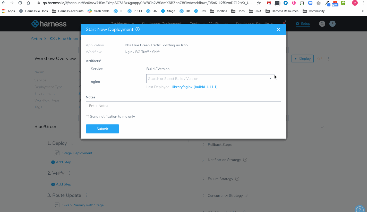Click help icon next to Failure Strategy
This screenshot has width=367, height=212.
pyautogui.click(x=237, y=179)
